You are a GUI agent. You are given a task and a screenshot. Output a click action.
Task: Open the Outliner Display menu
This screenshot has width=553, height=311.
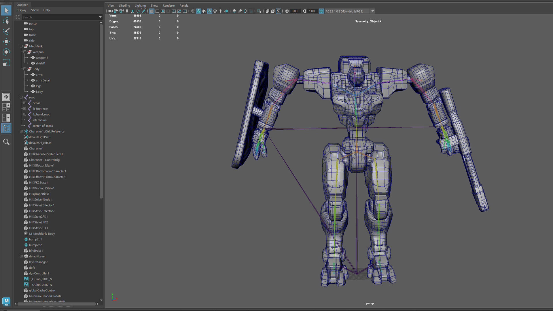point(21,10)
